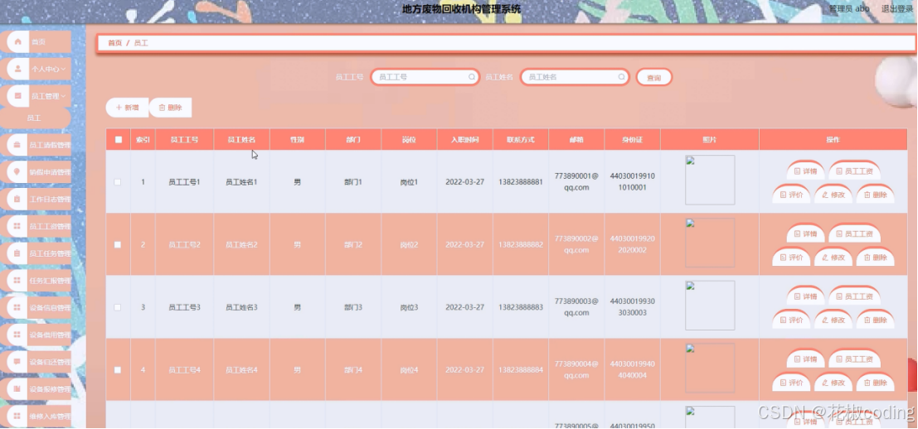This screenshot has width=918, height=429.
Task: Click 修改 for employee 员工姓名3
Action: 833,320
